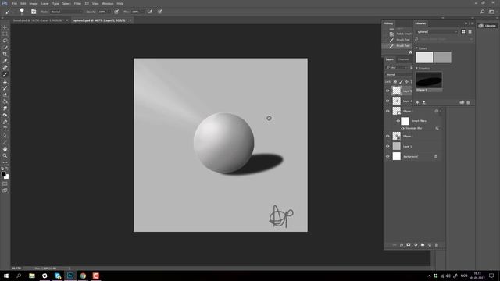This screenshot has width=500, height=281.
Task: Select the Rectangular Marquee tool
Action: coord(5,34)
